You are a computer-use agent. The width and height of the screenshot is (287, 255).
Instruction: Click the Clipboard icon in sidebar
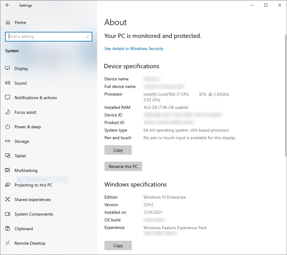pyautogui.click(x=8, y=229)
